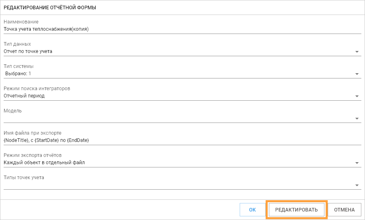Viewport: 365px width, 220px height.
Task: Click the 'Наименование' field label
Action: point(21,22)
